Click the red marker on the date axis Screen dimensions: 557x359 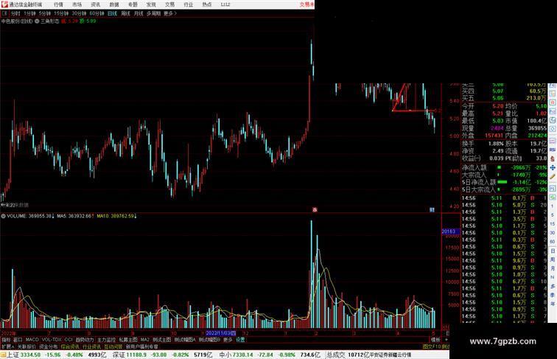click(315, 209)
